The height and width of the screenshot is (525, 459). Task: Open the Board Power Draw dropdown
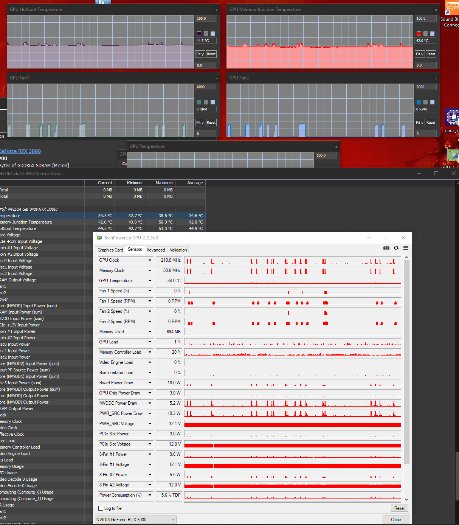[x=150, y=383]
